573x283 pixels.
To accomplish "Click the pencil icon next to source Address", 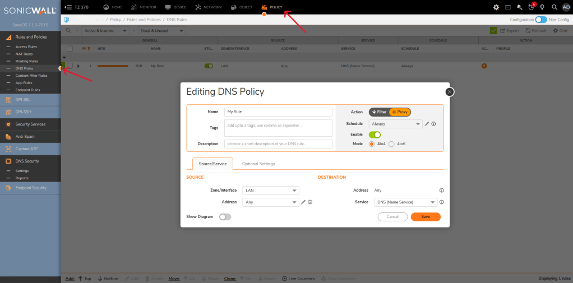I will [x=303, y=202].
